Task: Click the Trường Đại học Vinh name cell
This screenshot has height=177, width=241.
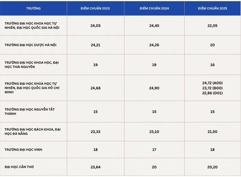Action: coord(23,150)
